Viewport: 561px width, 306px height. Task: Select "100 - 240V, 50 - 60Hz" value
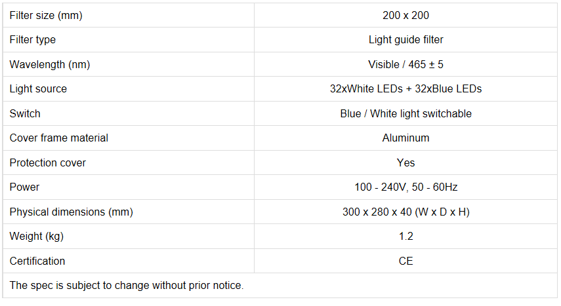[x=405, y=187]
